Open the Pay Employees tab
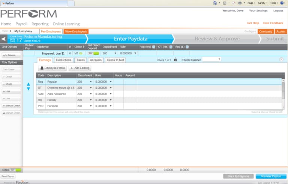288x184 pixels. tap(51, 31)
